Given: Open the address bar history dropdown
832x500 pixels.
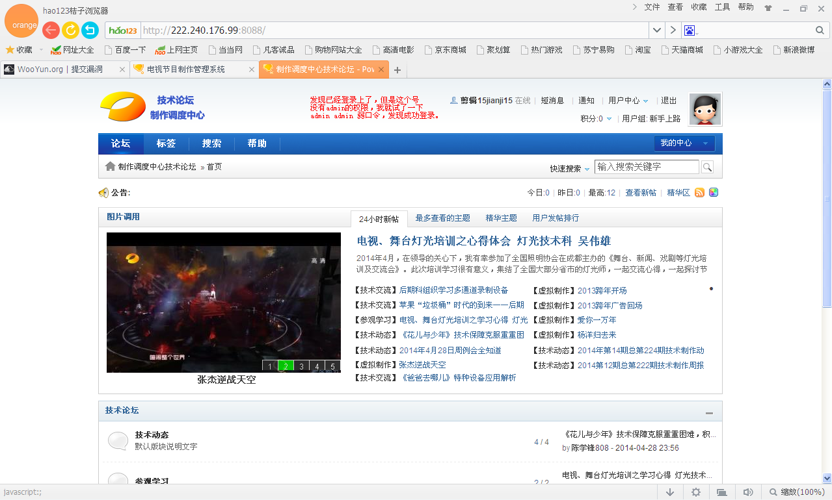Looking at the screenshot, I should [657, 31].
